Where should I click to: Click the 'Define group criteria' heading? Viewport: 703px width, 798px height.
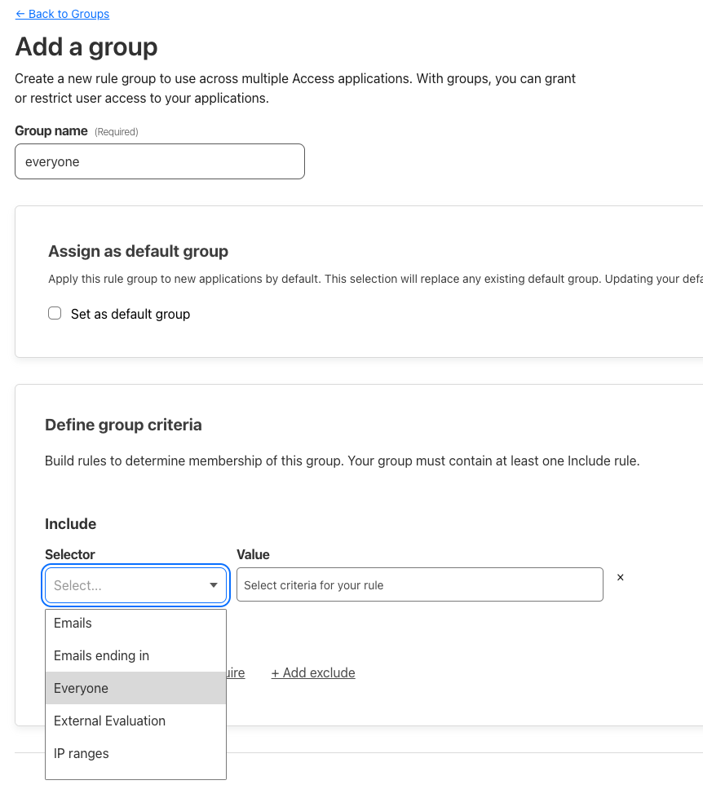(123, 425)
